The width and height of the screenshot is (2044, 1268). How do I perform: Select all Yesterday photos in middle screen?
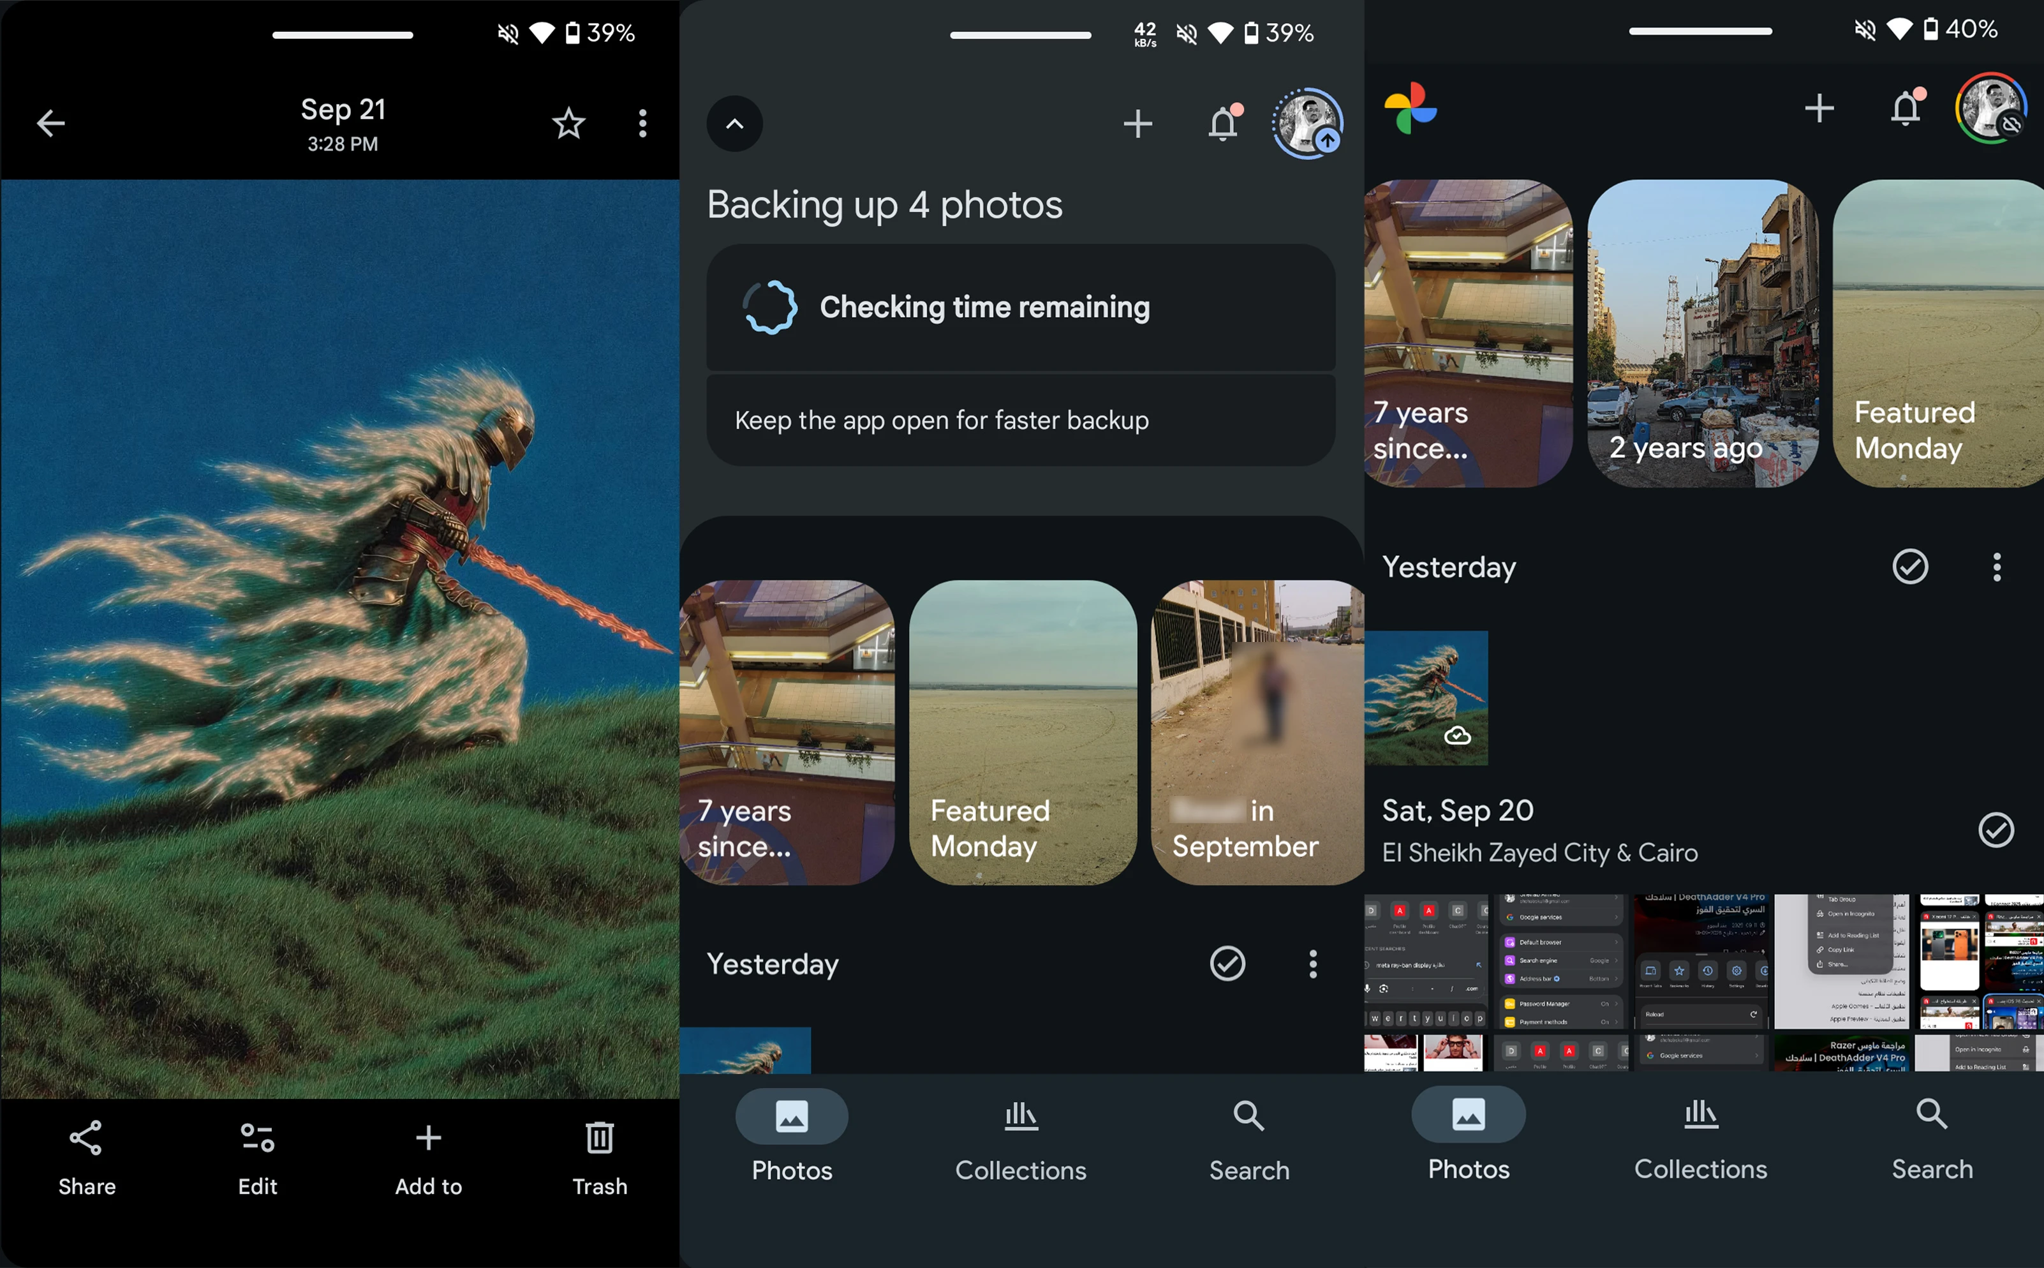point(1227,964)
